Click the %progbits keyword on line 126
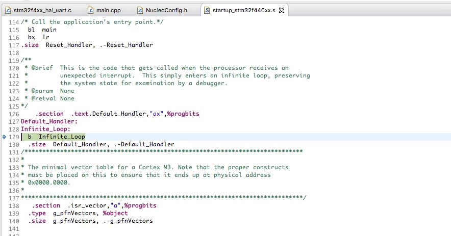The image size is (451, 236). pyautogui.click(x=183, y=114)
